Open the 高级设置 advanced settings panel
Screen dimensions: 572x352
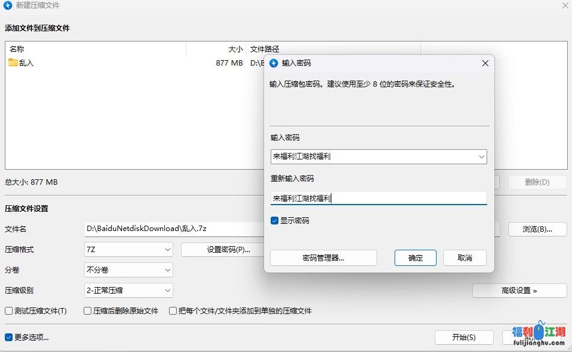(519, 290)
